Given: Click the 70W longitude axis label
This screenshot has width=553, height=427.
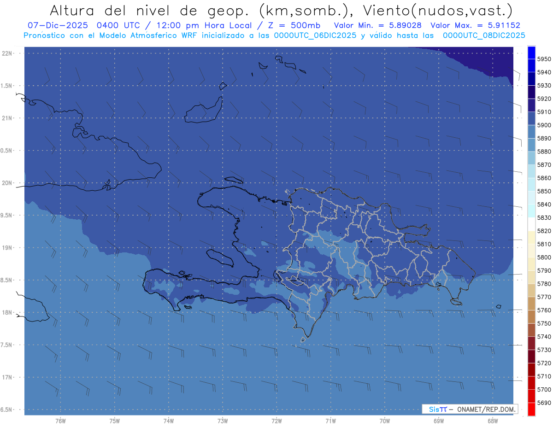Looking at the screenshot, I should click(385, 421).
